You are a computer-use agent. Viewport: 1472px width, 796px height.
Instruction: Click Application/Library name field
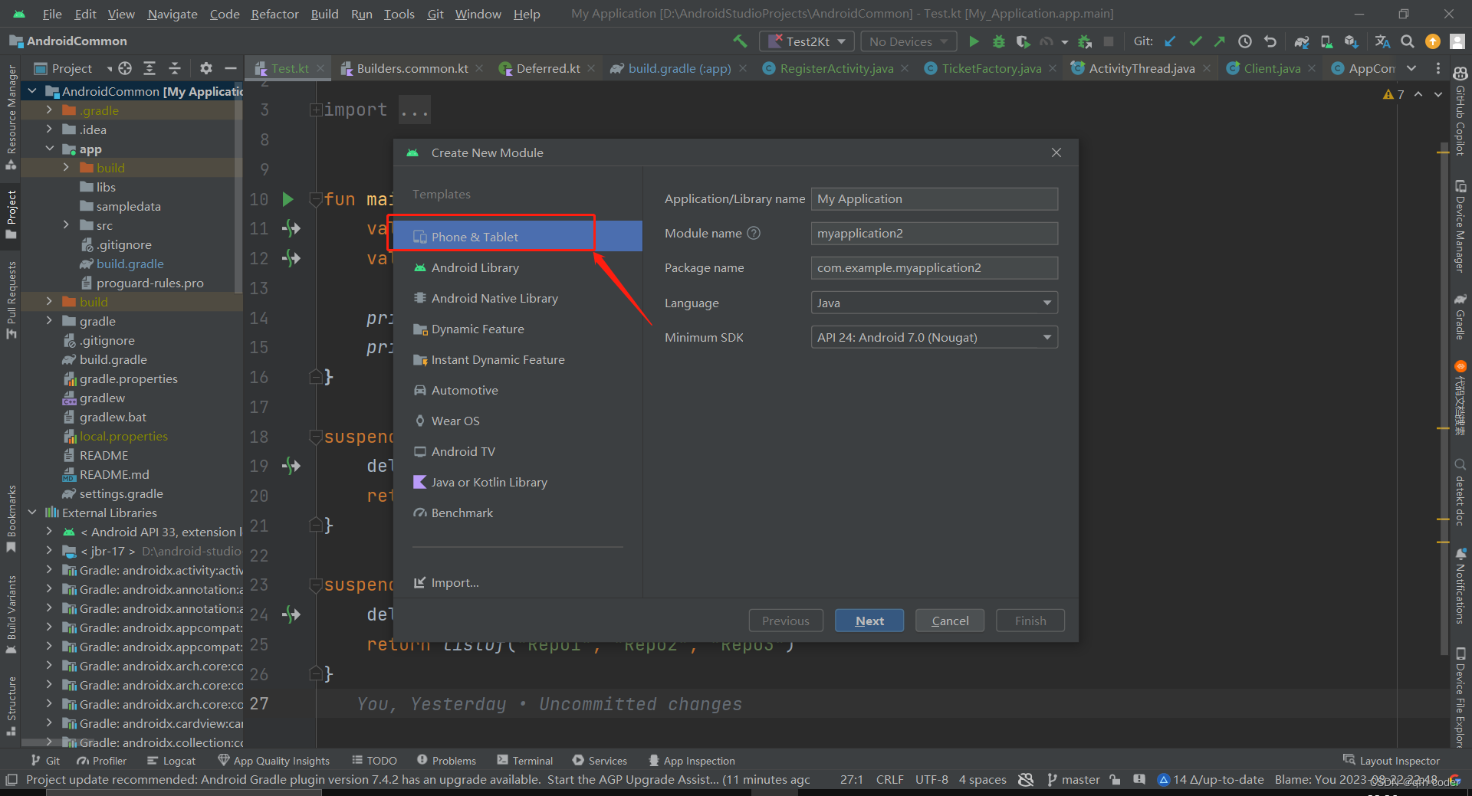(x=934, y=198)
